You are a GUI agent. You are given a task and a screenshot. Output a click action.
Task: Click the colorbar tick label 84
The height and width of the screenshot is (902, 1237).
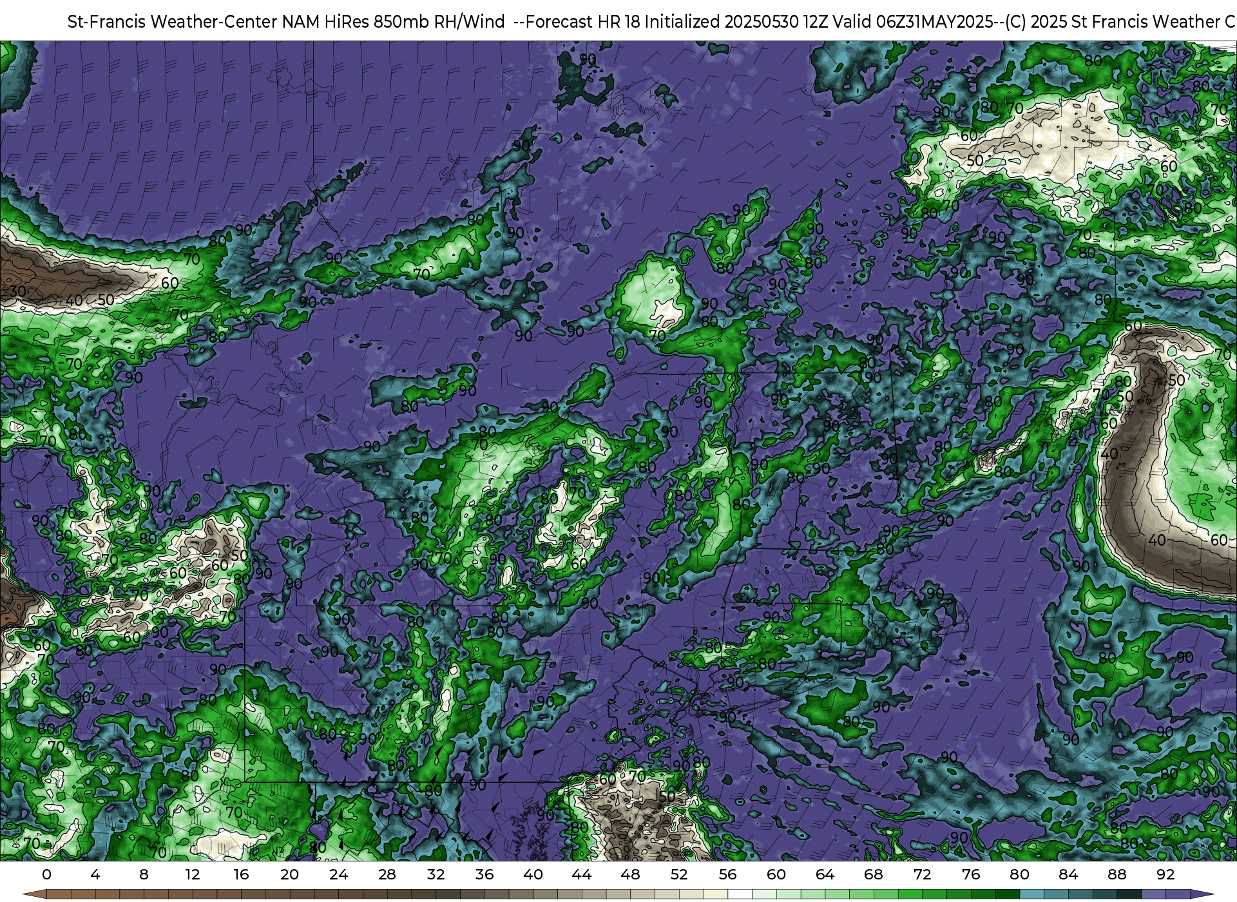pos(1068,874)
